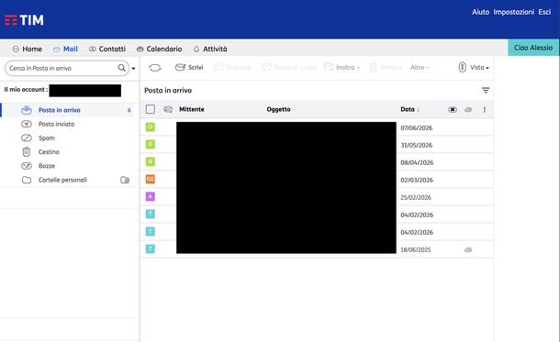Open the message dated 02/03/2026
560x342 pixels.
[x=317, y=180]
